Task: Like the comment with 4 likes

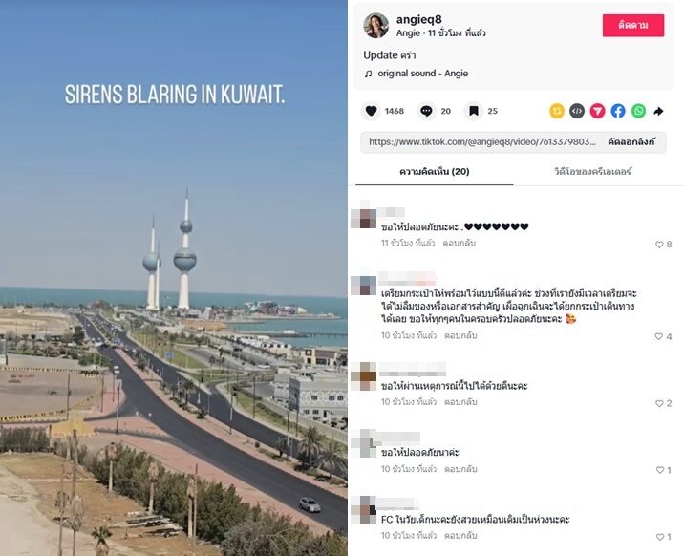Action: tap(659, 336)
